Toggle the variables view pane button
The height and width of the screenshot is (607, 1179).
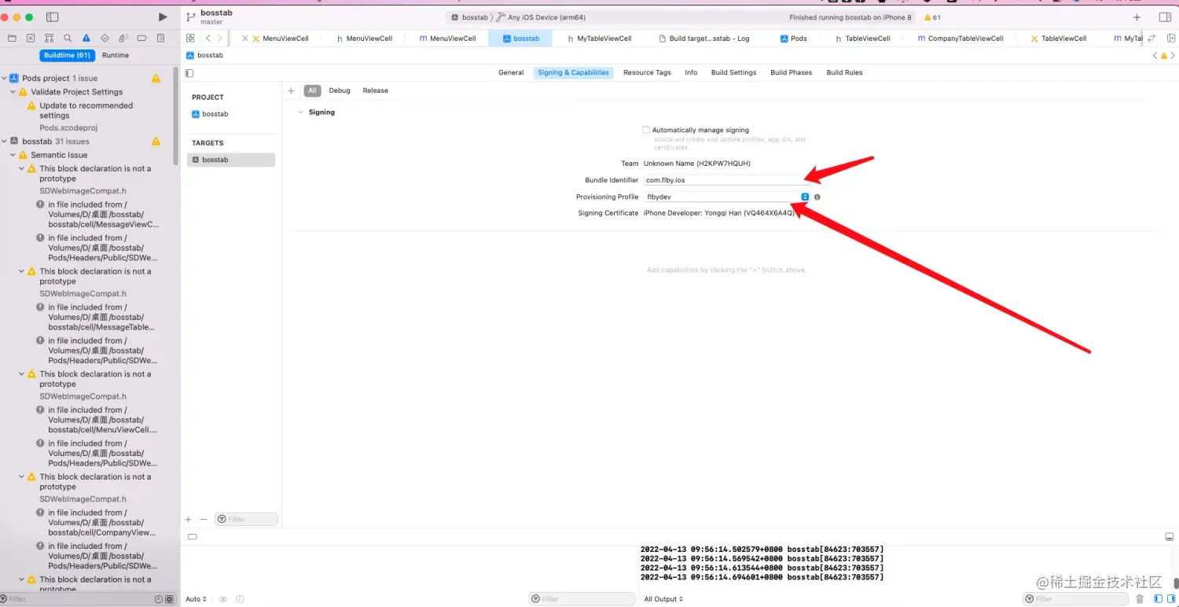1158,599
